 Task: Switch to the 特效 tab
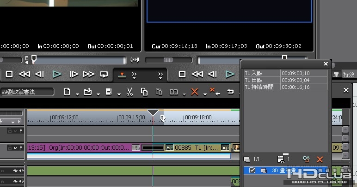pos(349,74)
